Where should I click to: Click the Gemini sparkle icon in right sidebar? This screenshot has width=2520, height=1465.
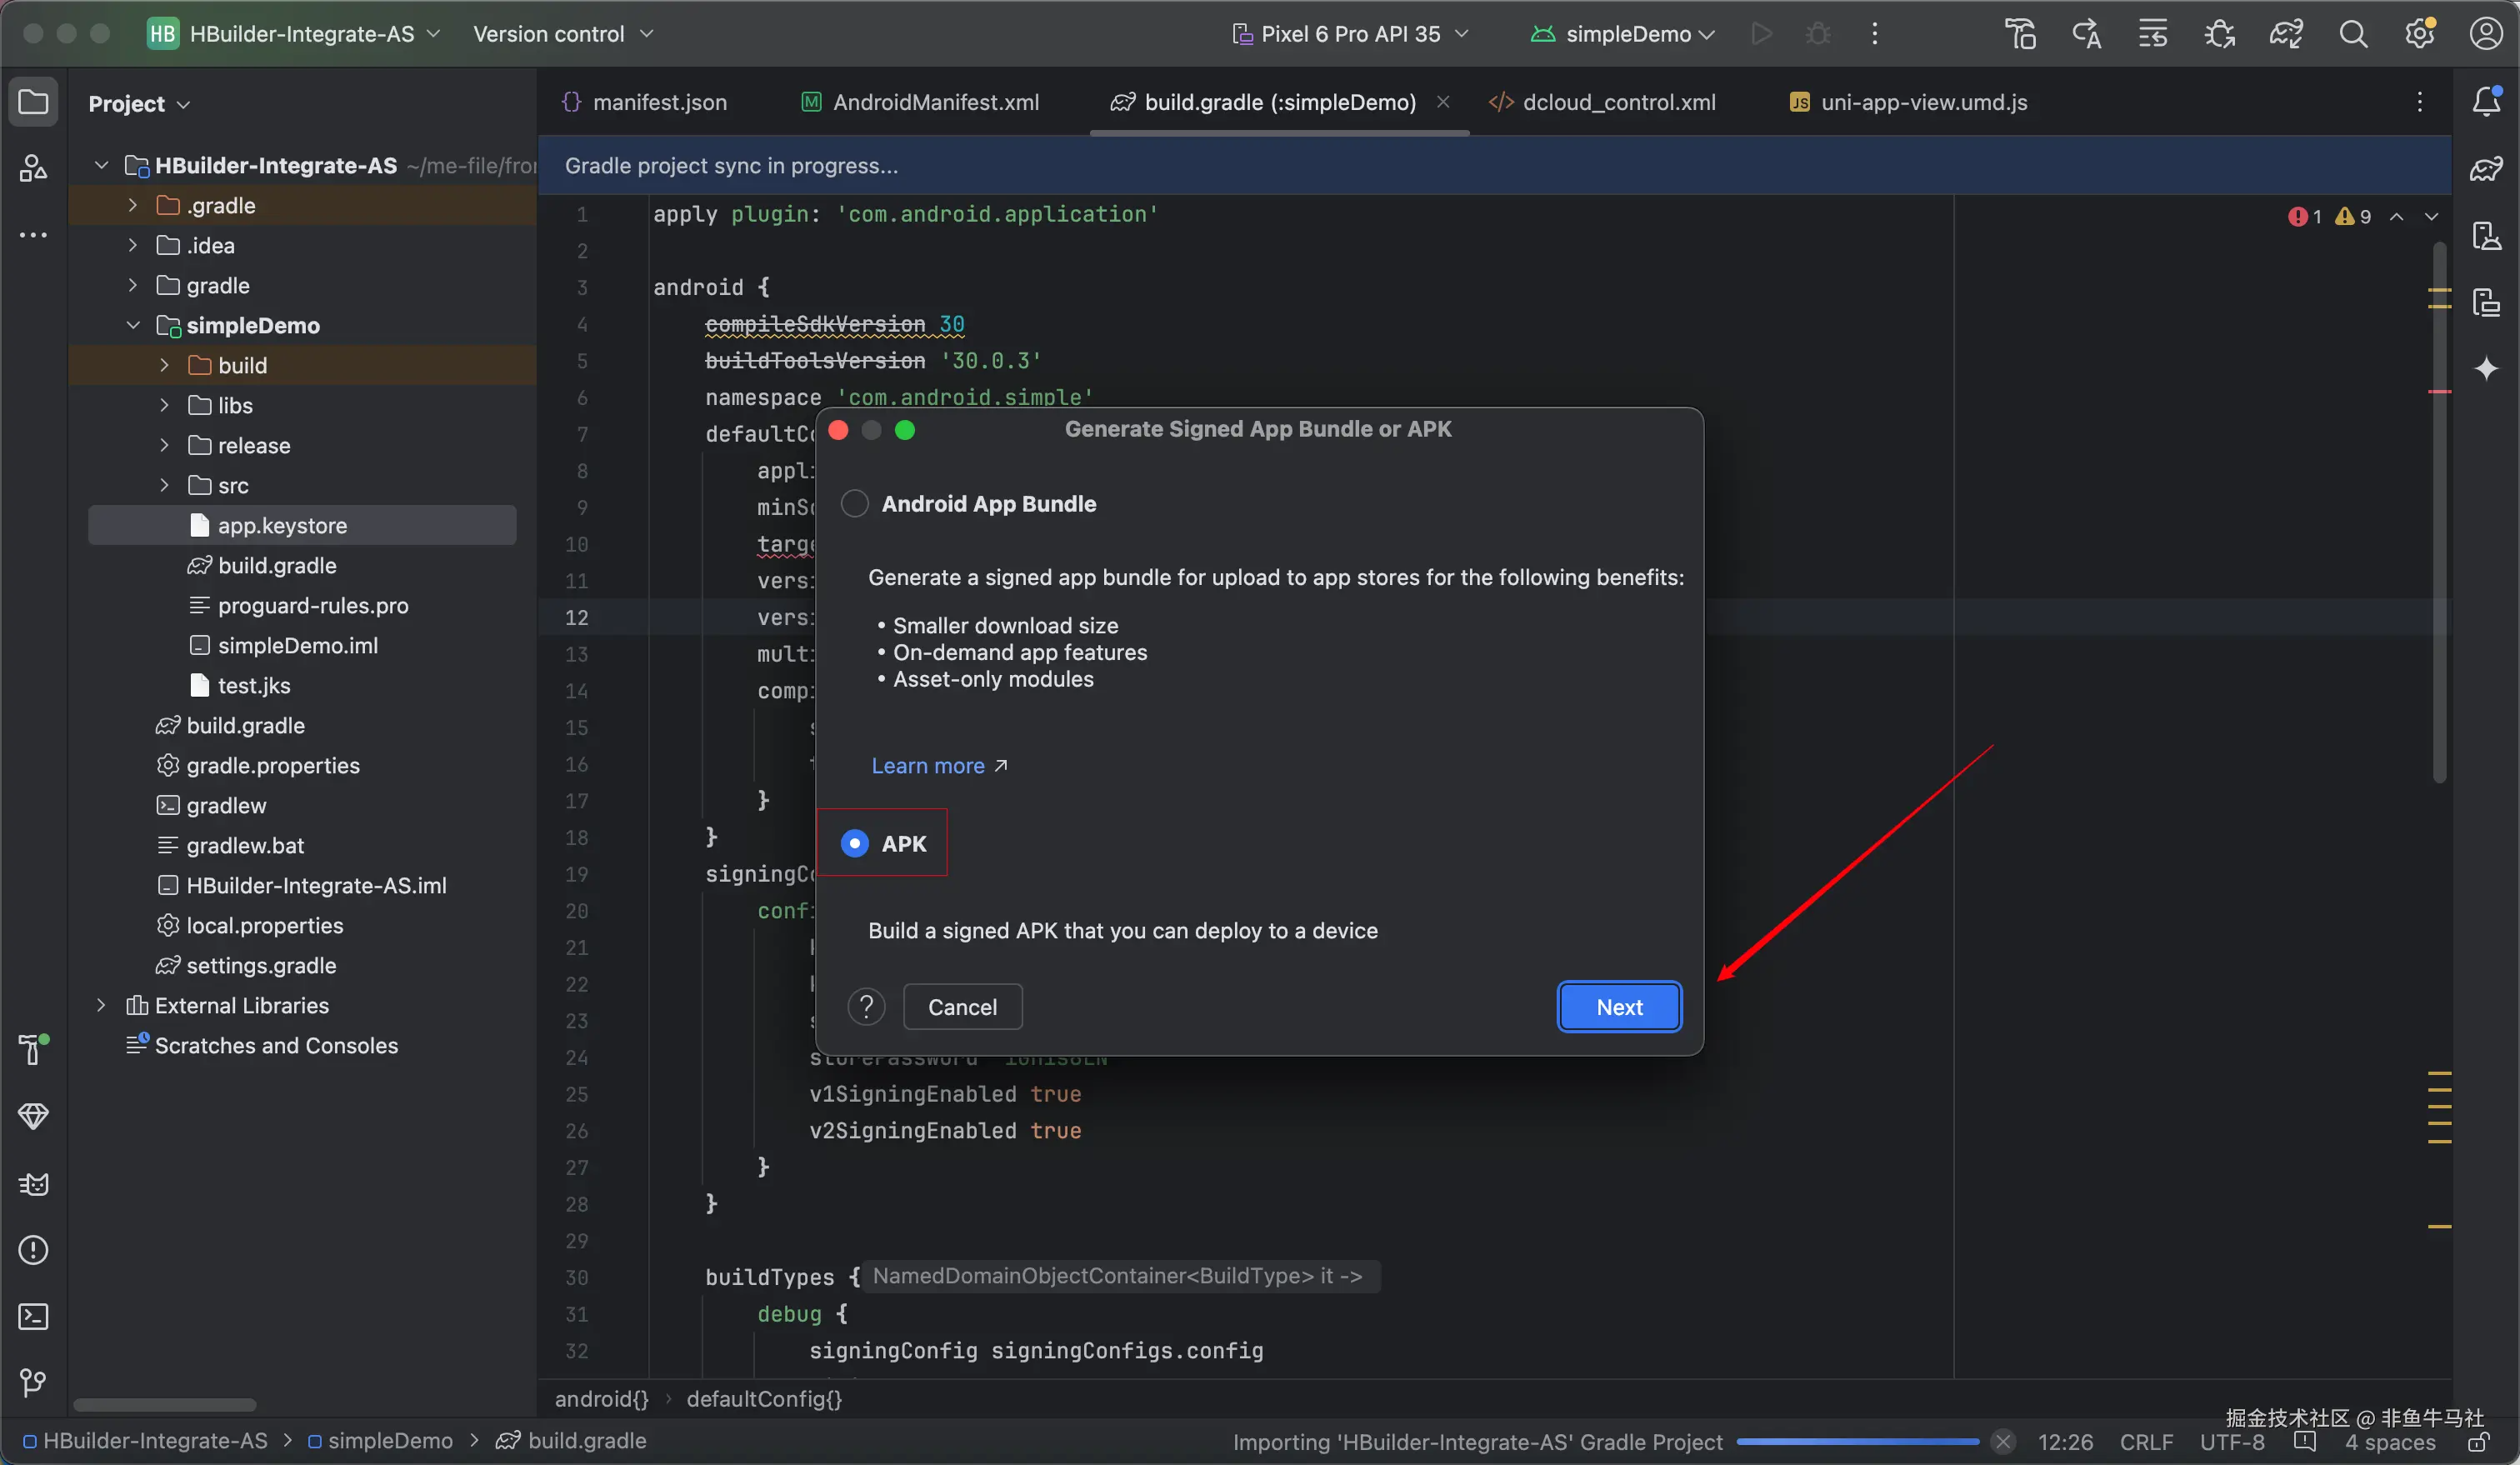[x=2486, y=369]
